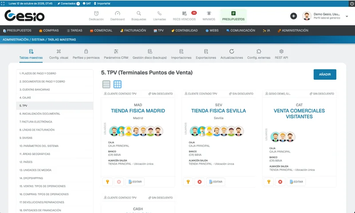Open COMERCIAL main menu
The width and height of the screenshot is (355, 213).
click(x=101, y=31)
